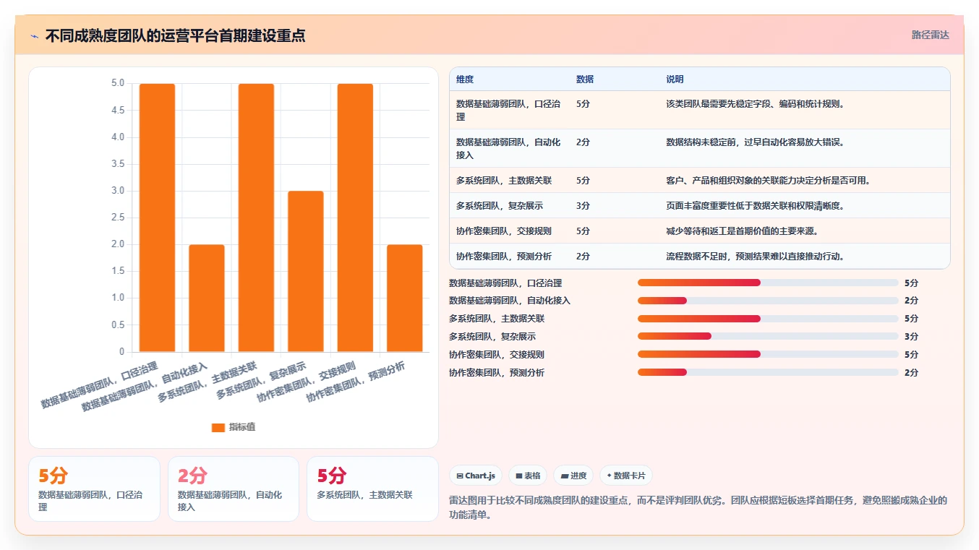This screenshot has height=550, width=979.
Task: Click the chart bar for 协作密集团队，交接规则
Action: [355, 218]
